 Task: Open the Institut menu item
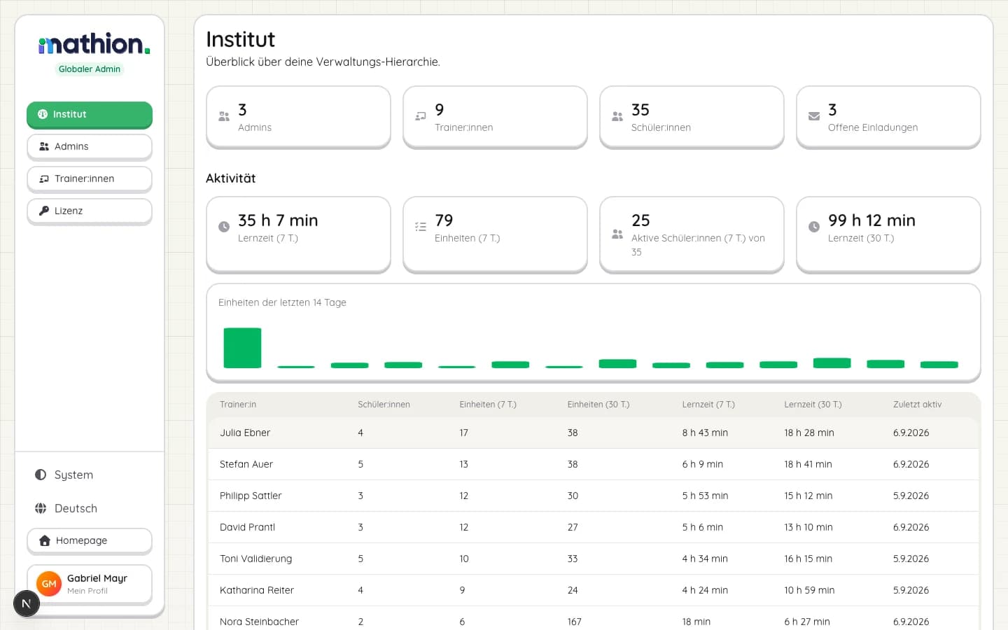pyautogui.click(x=90, y=114)
